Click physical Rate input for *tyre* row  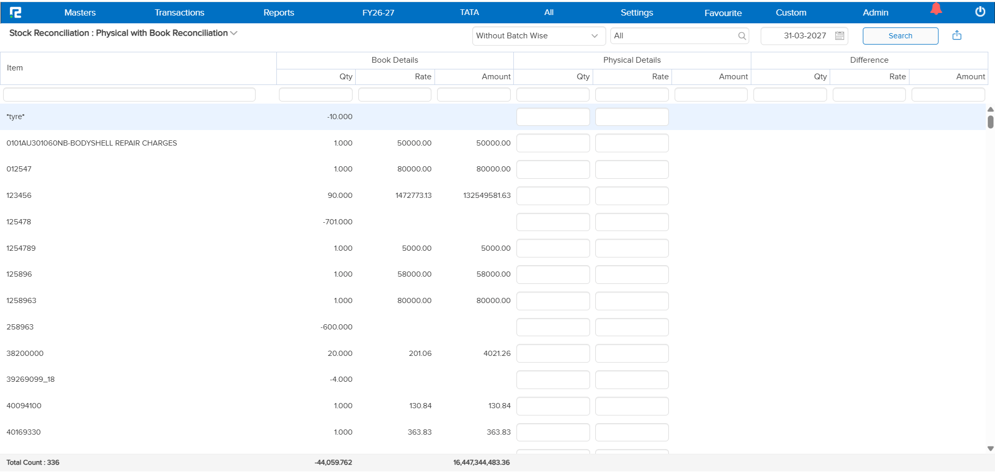point(632,117)
